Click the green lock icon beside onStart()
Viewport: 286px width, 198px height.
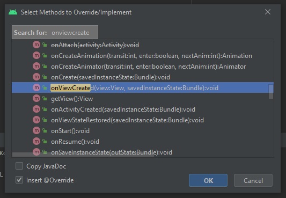[45, 130]
